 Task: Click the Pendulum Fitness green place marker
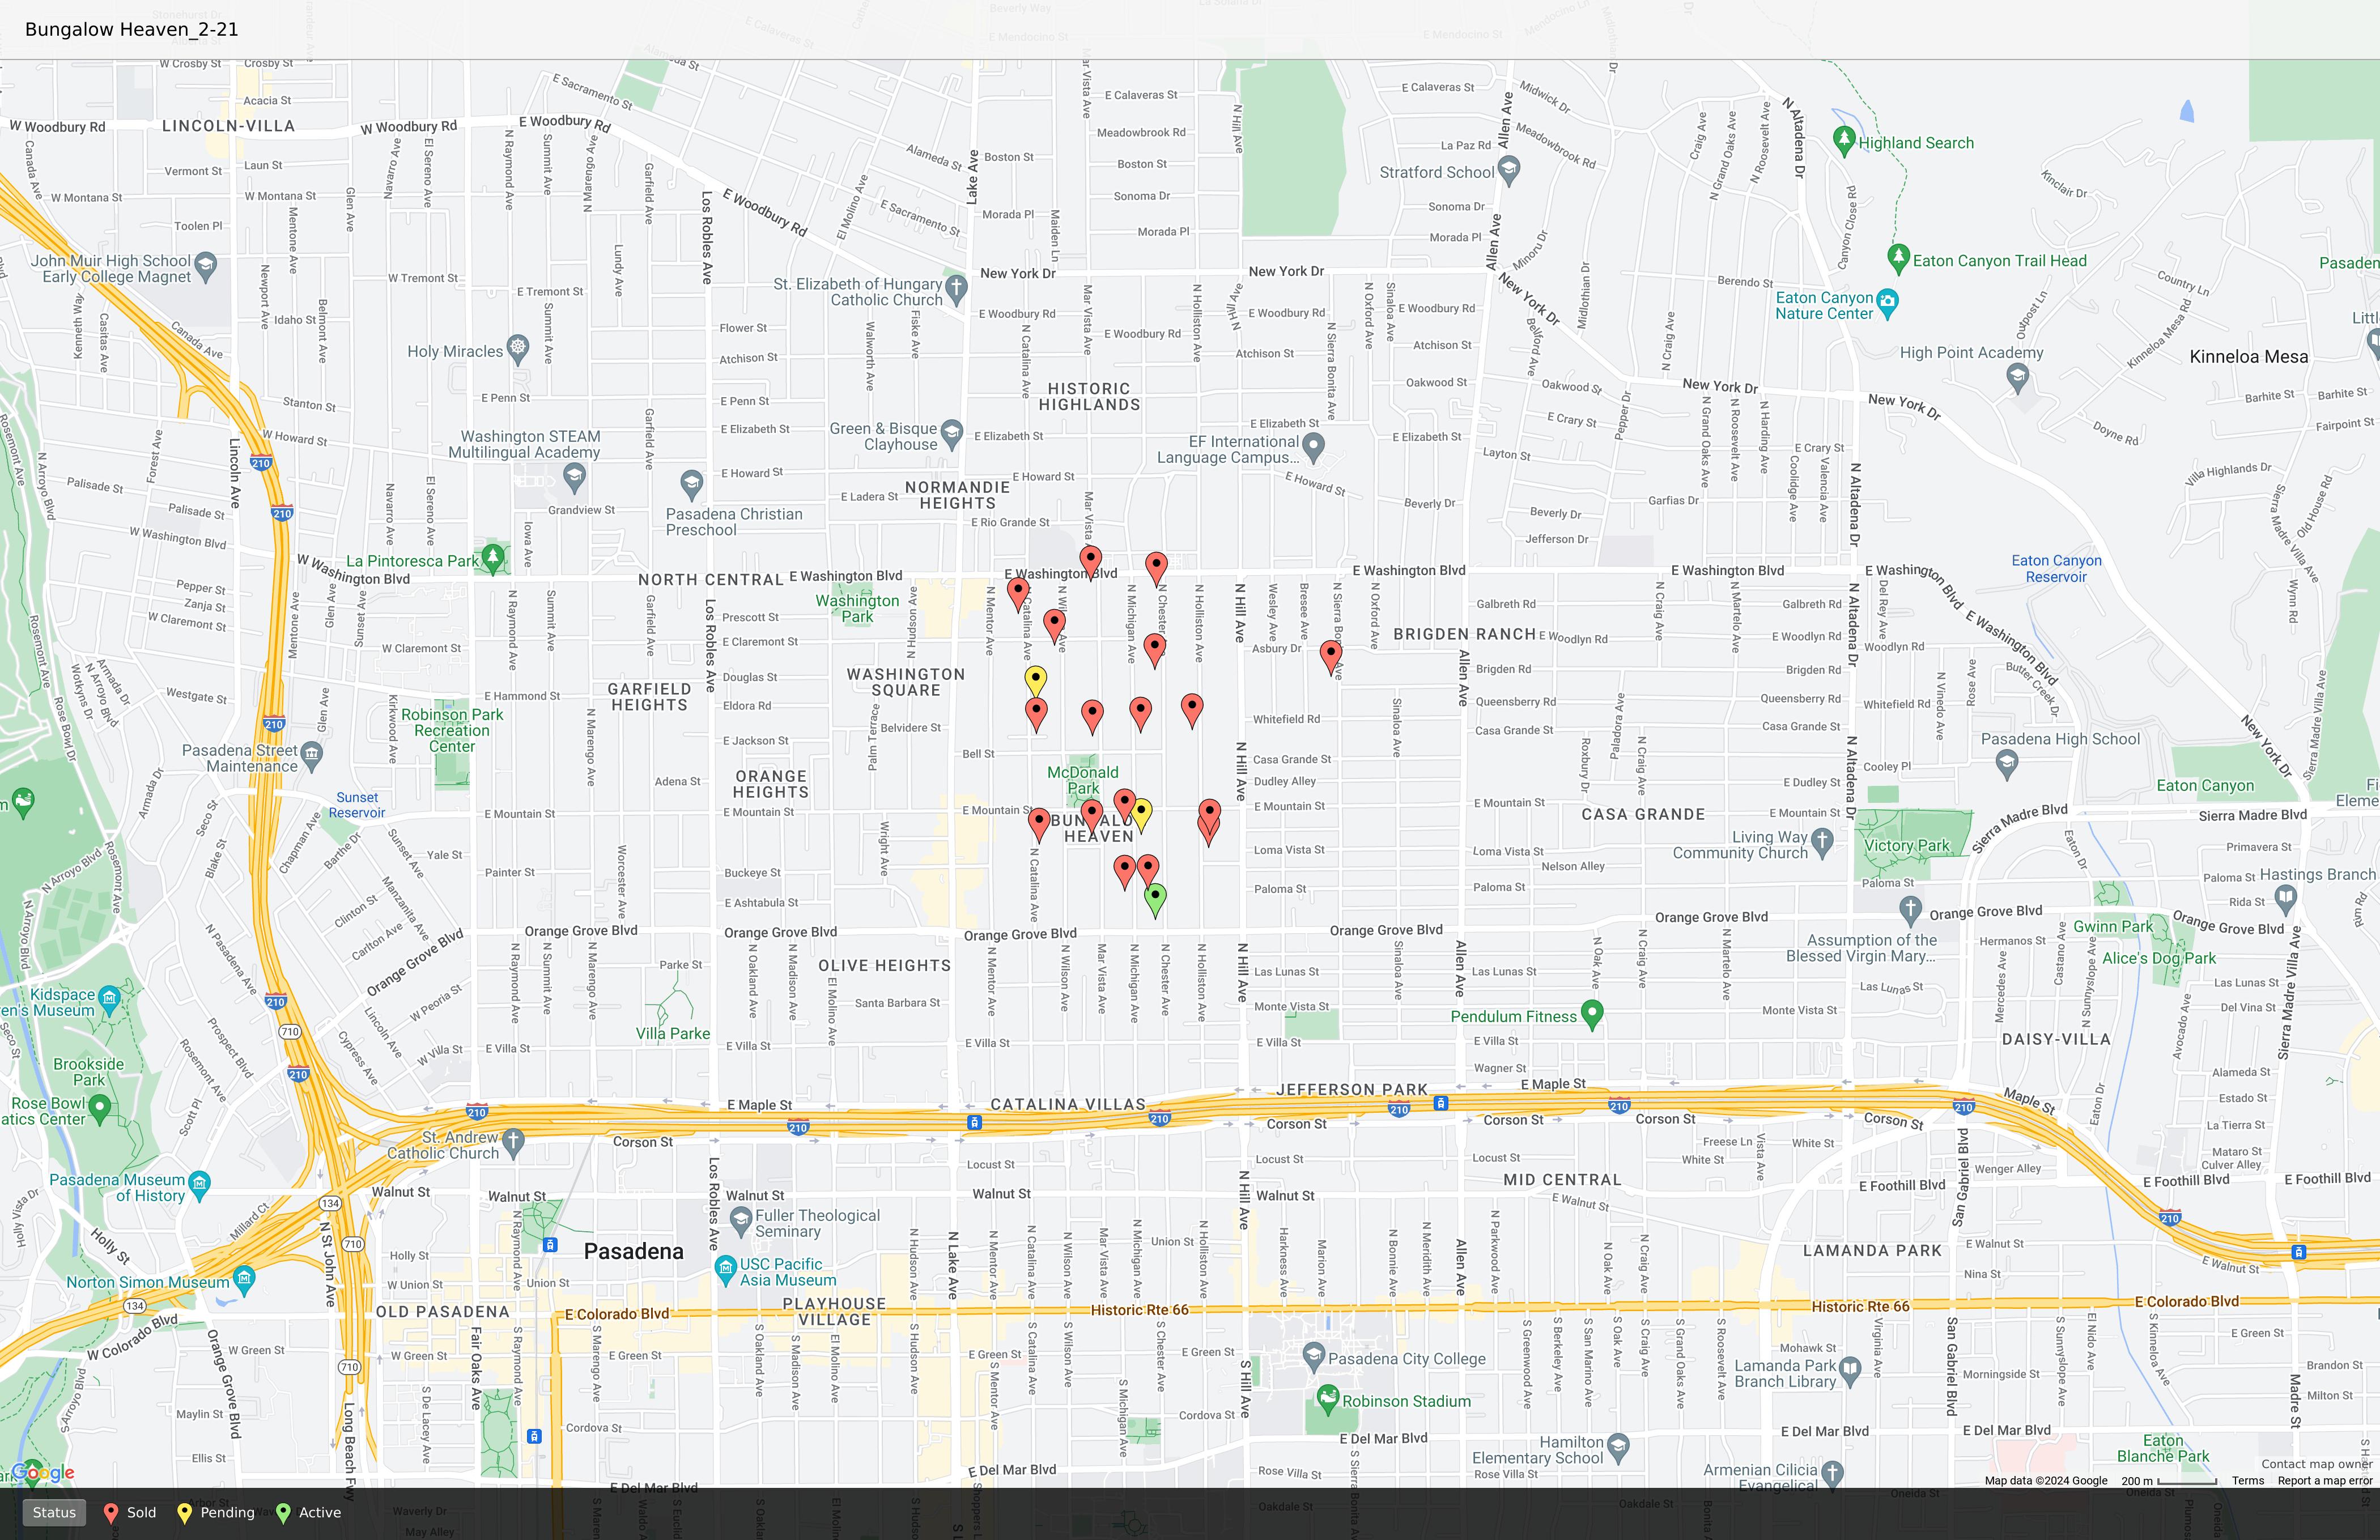1592,1013
